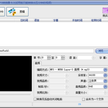Screen dimensions: 108x108
Task: Expand the 编码方式 format dropdown
Action: (105, 70)
